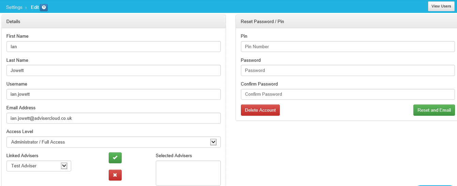Focus the First Name field
Image resolution: width=457 pixels, height=186 pixels.
click(113, 47)
